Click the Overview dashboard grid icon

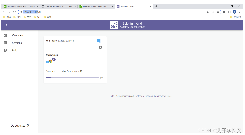pyautogui.click(x=5, y=35)
